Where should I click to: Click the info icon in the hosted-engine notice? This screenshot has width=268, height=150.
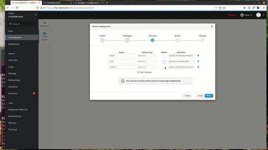click(123, 81)
